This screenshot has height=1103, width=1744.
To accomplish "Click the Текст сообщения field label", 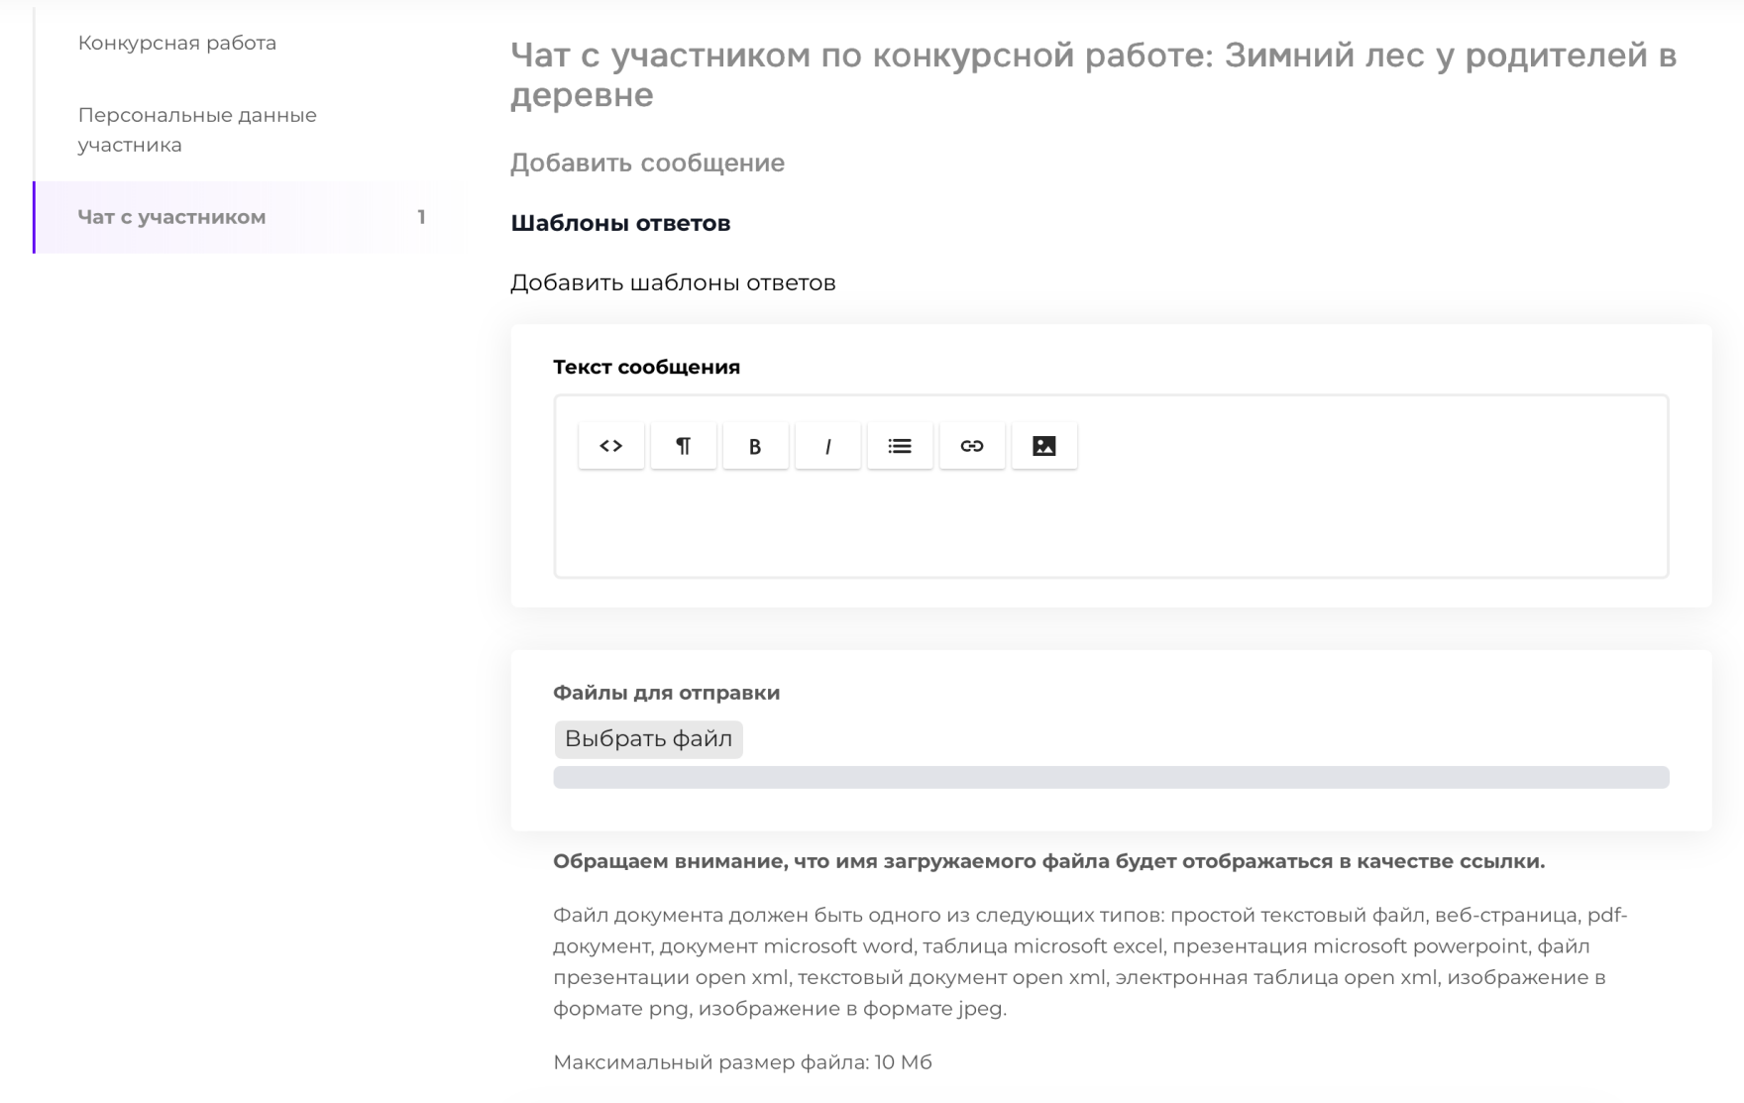I will tap(646, 367).
